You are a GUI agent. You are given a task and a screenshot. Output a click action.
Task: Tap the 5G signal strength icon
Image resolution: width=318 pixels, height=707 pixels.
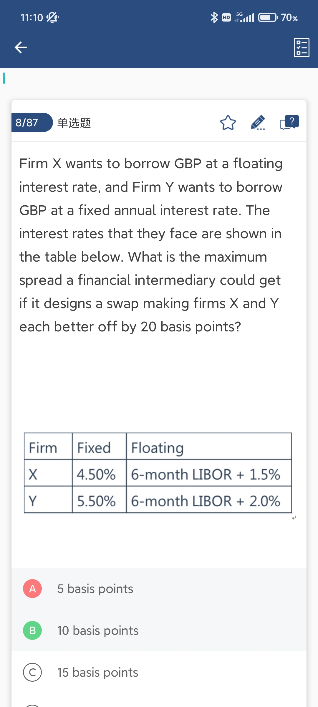click(244, 17)
